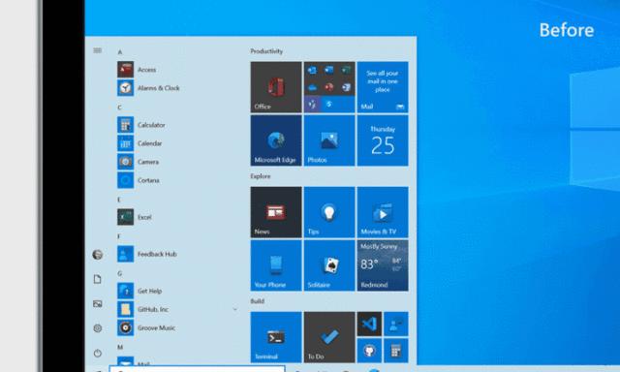Screen dimensions: 620x372
Task: Open the Thursday 25 calendar tile
Action: 383,140
